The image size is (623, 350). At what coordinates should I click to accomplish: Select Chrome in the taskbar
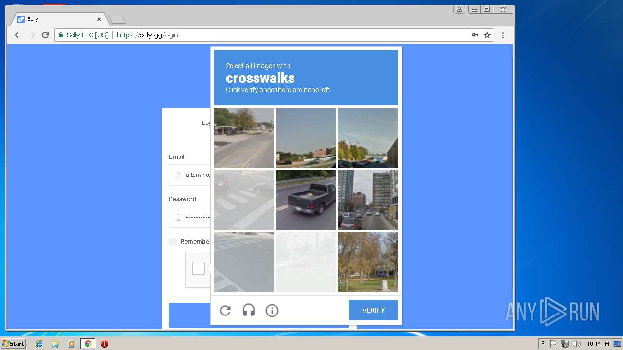coord(88,344)
